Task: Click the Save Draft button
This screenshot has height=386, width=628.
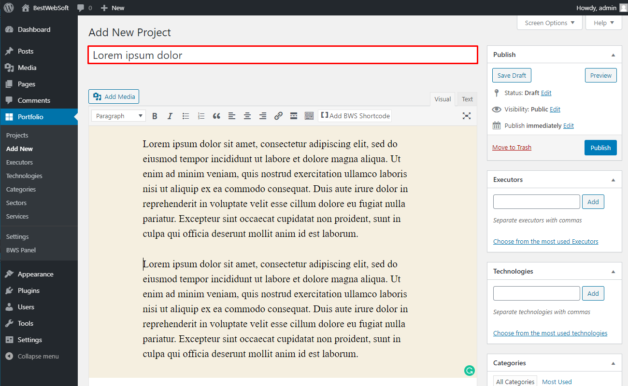Action: point(512,75)
